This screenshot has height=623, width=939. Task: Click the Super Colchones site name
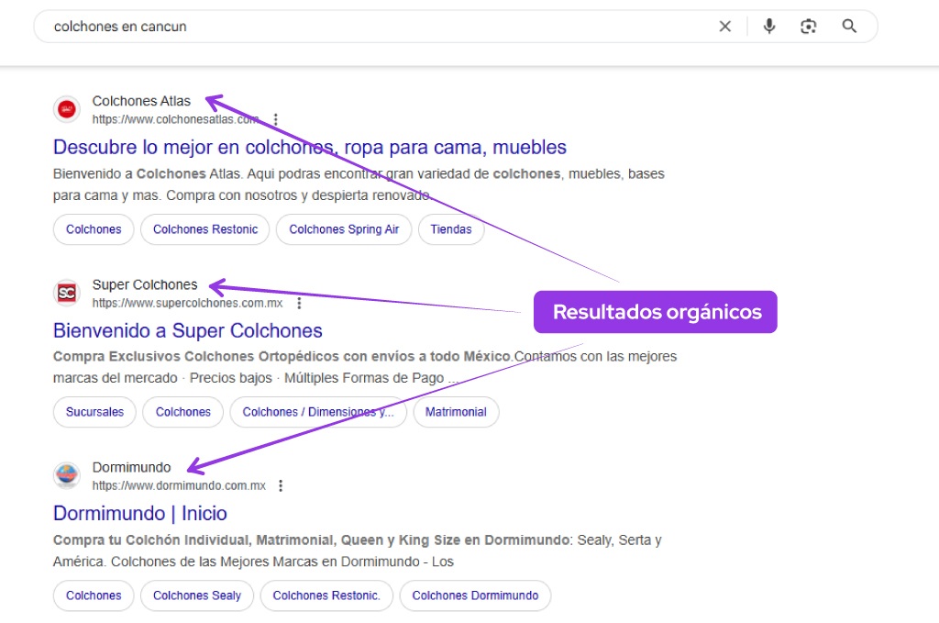145,284
